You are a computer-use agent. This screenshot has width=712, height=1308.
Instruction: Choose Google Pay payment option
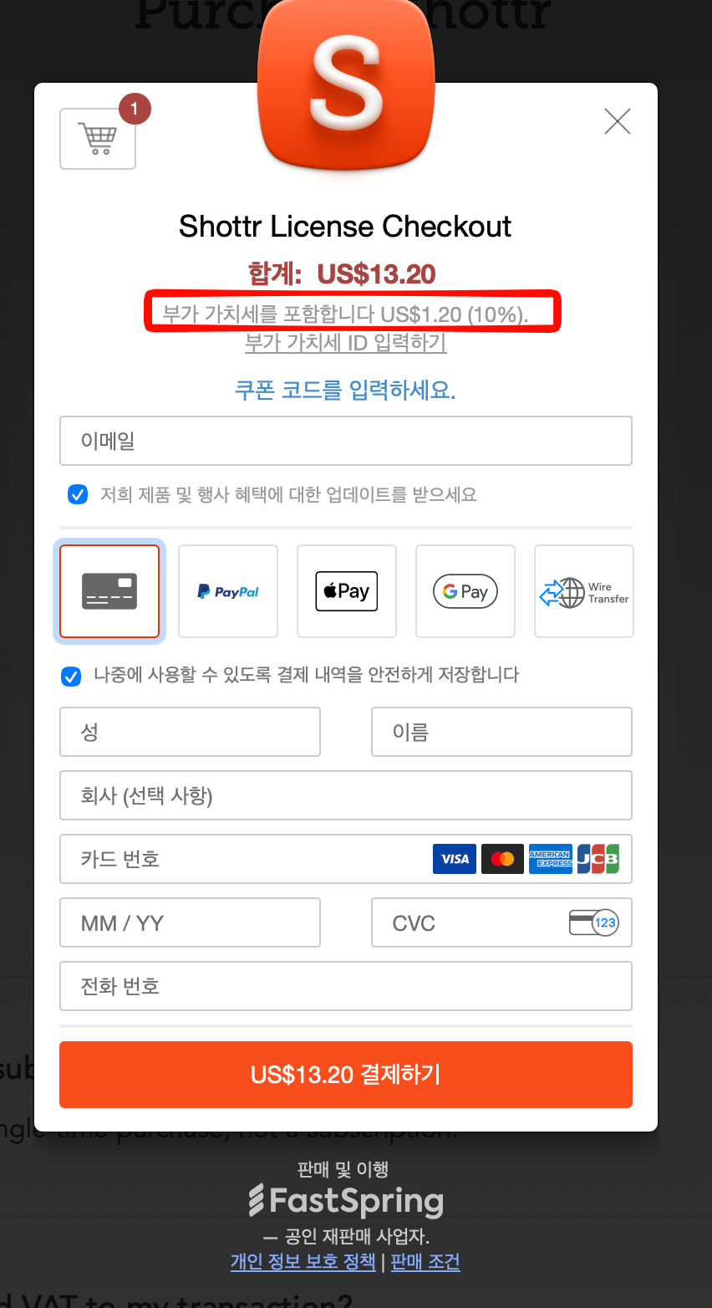(465, 591)
